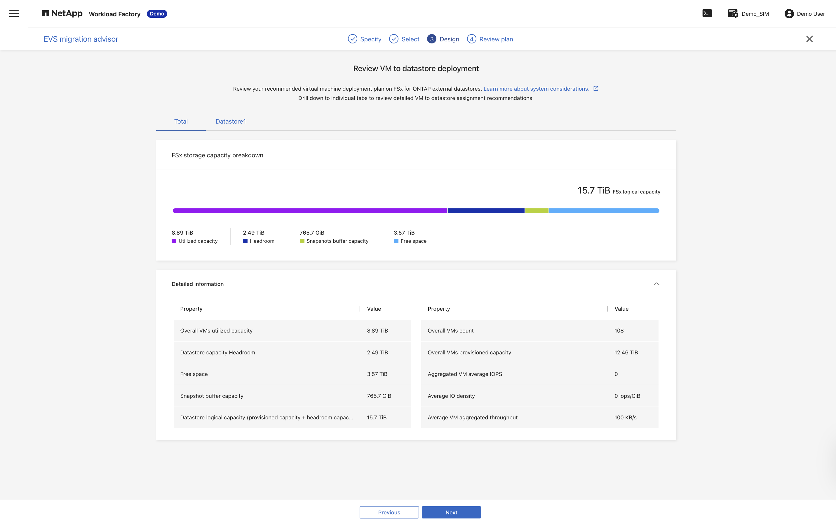
Task: Switch to the Datastore1 tab
Action: point(230,121)
